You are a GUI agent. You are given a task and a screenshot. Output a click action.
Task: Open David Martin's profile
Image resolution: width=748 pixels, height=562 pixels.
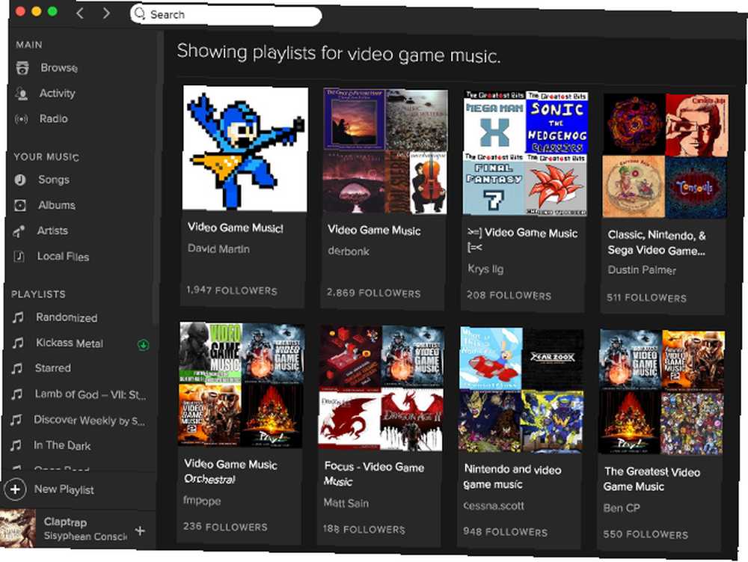[218, 248]
